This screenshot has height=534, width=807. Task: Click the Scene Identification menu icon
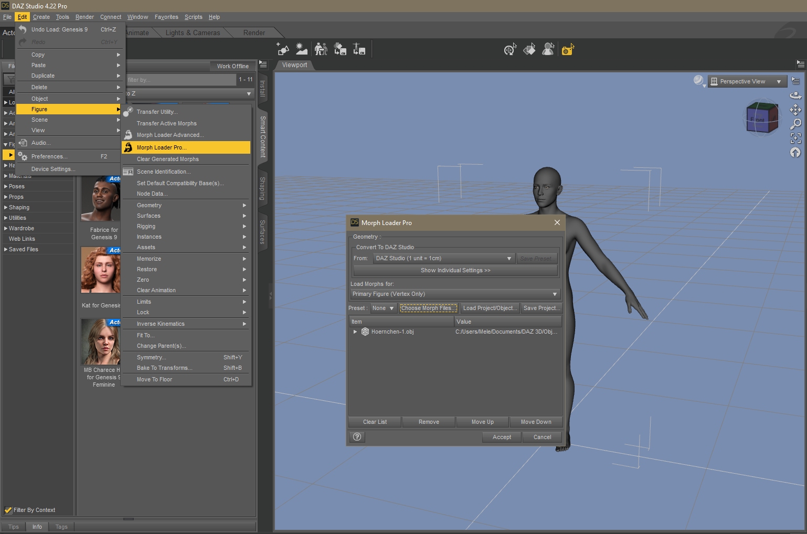pyautogui.click(x=128, y=172)
